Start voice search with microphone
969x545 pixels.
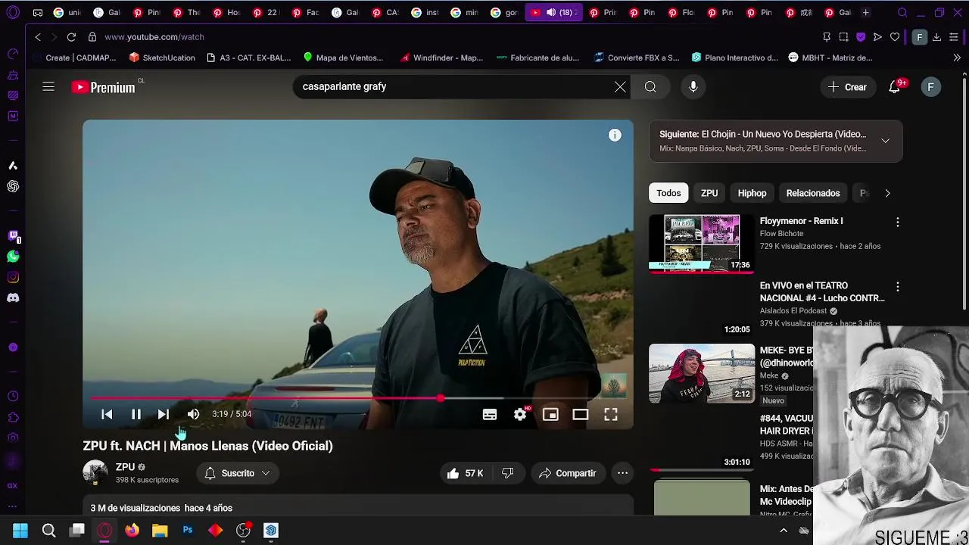[693, 87]
